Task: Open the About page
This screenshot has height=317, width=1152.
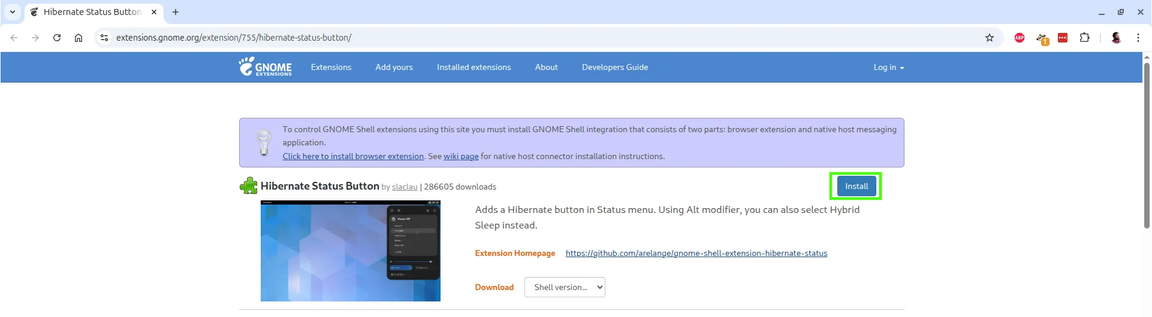Action: tap(546, 68)
